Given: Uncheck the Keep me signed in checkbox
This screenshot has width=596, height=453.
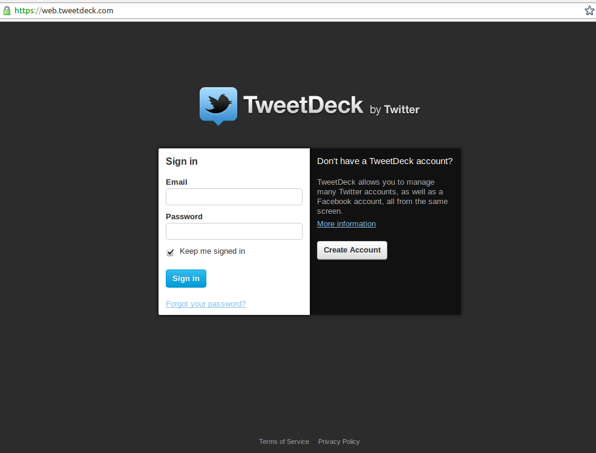Looking at the screenshot, I should [170, 252].
